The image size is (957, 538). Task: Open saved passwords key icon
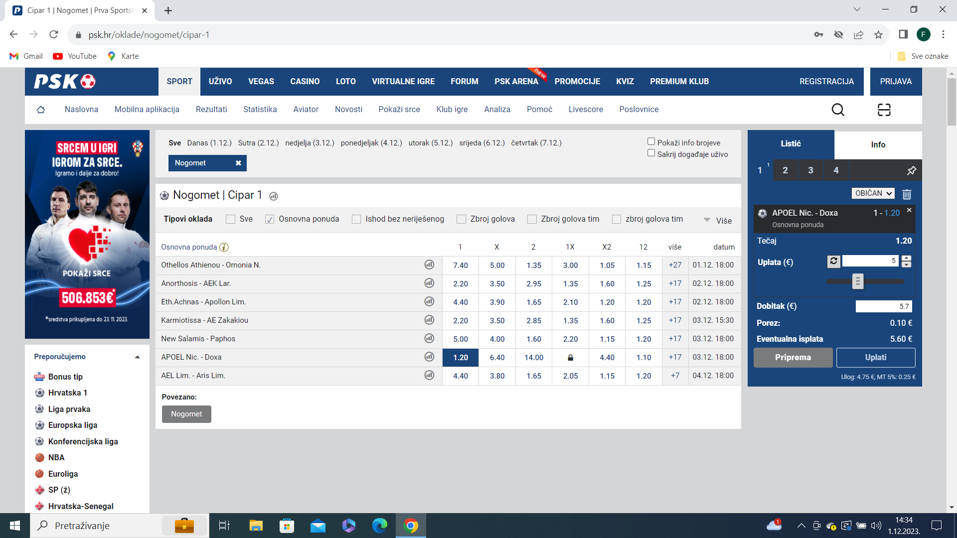818,34
